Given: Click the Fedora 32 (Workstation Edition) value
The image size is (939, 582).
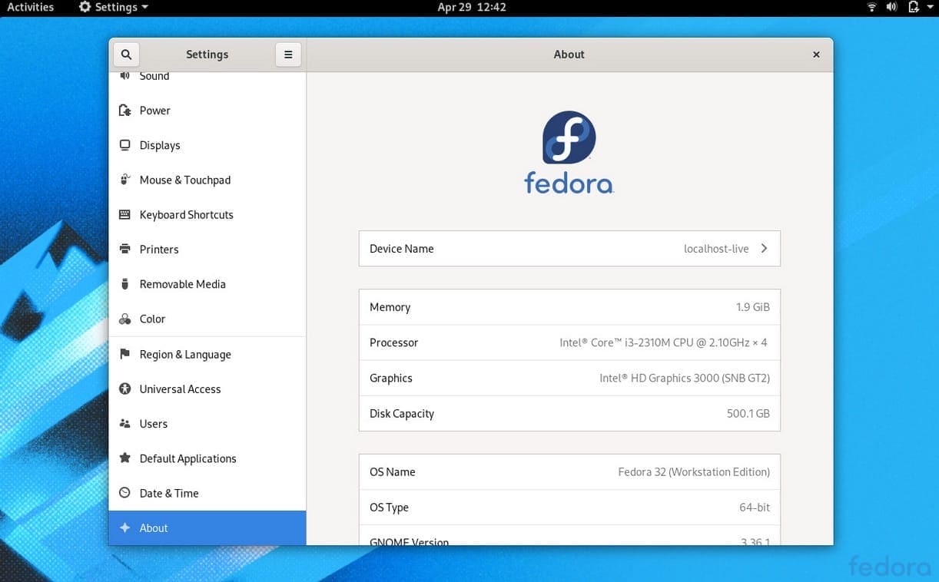Looking at the screenshot, I should [694, 472].
